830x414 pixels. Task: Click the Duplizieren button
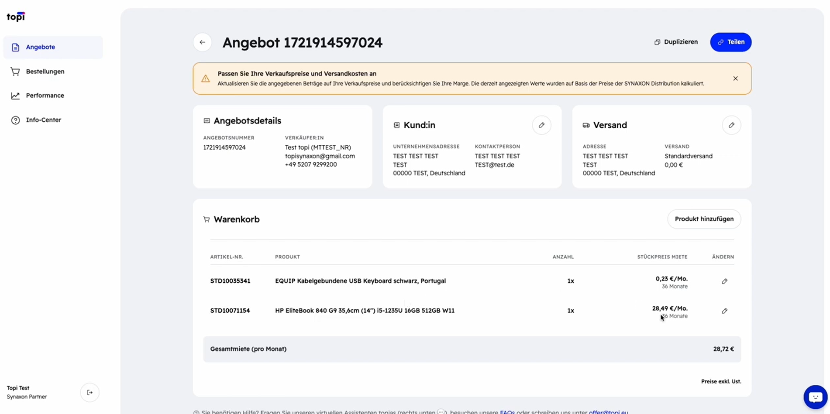coord(676,42)
